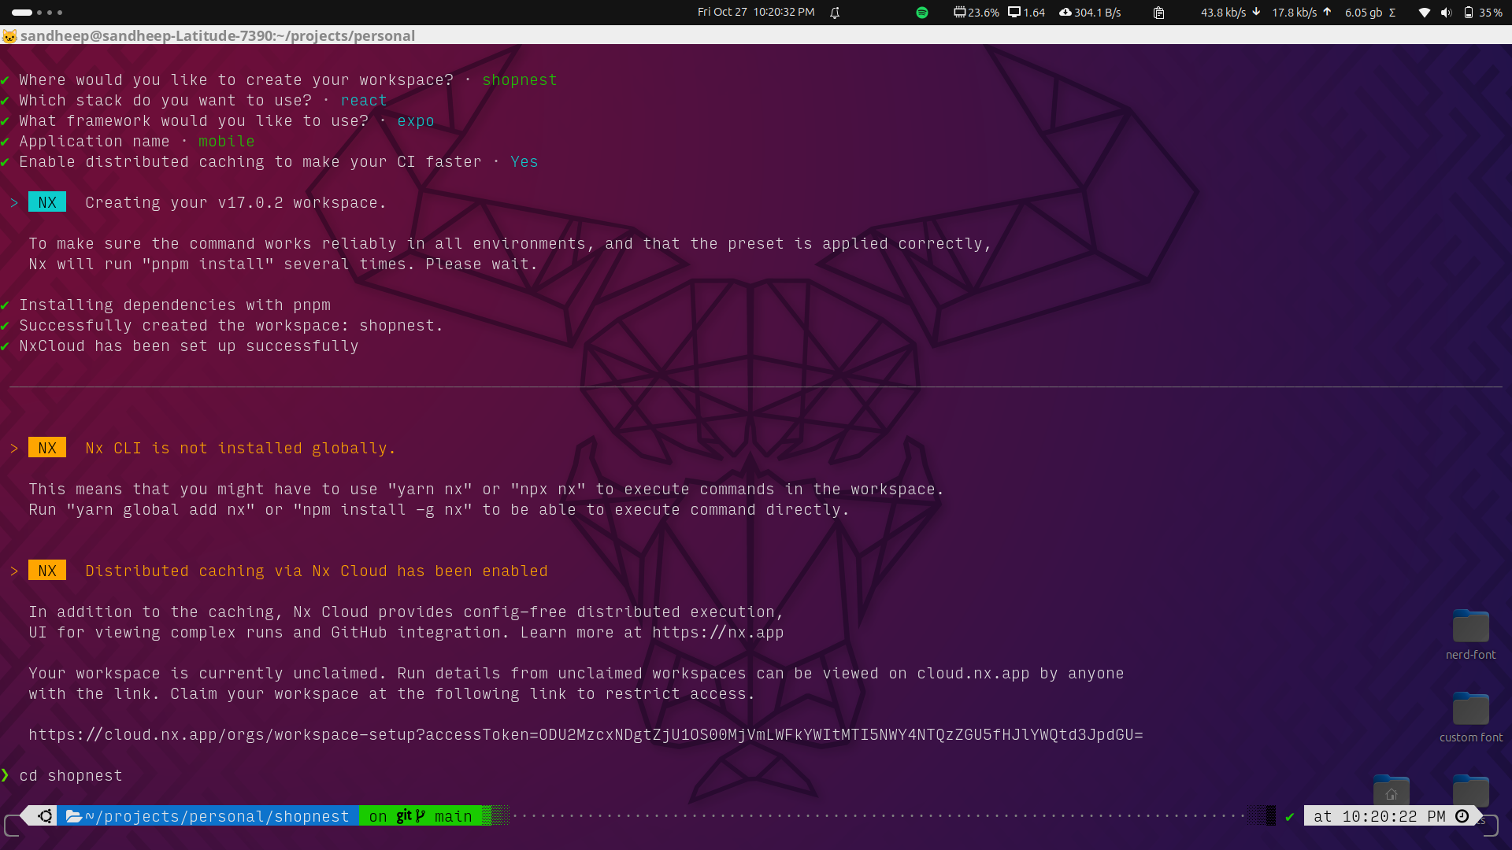Open the calendar by clicking the top bar clock
This screenshot has height=850, width=1512.
[756, 13]
